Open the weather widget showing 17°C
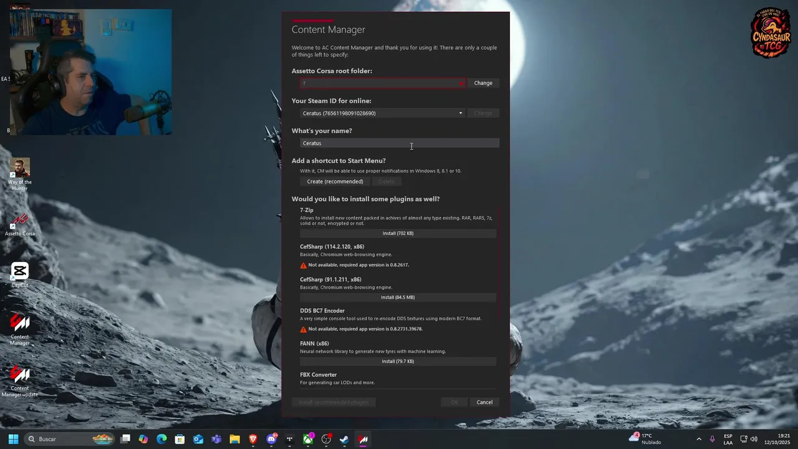Screen dimensions: 798x449 click(x=645, y=439)
